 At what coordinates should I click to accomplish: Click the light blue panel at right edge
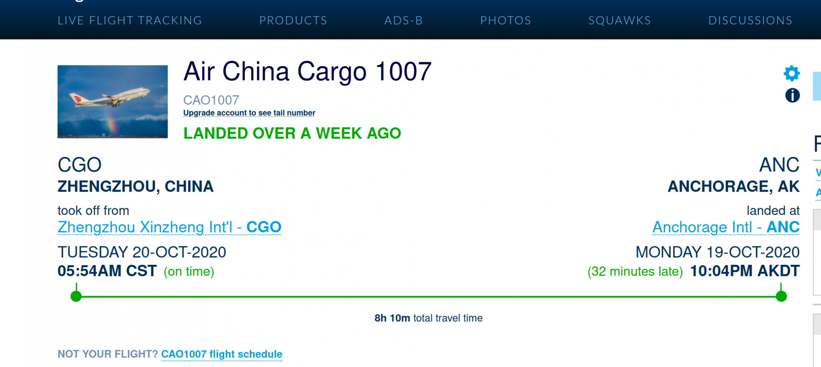click(x=817, y=86)
